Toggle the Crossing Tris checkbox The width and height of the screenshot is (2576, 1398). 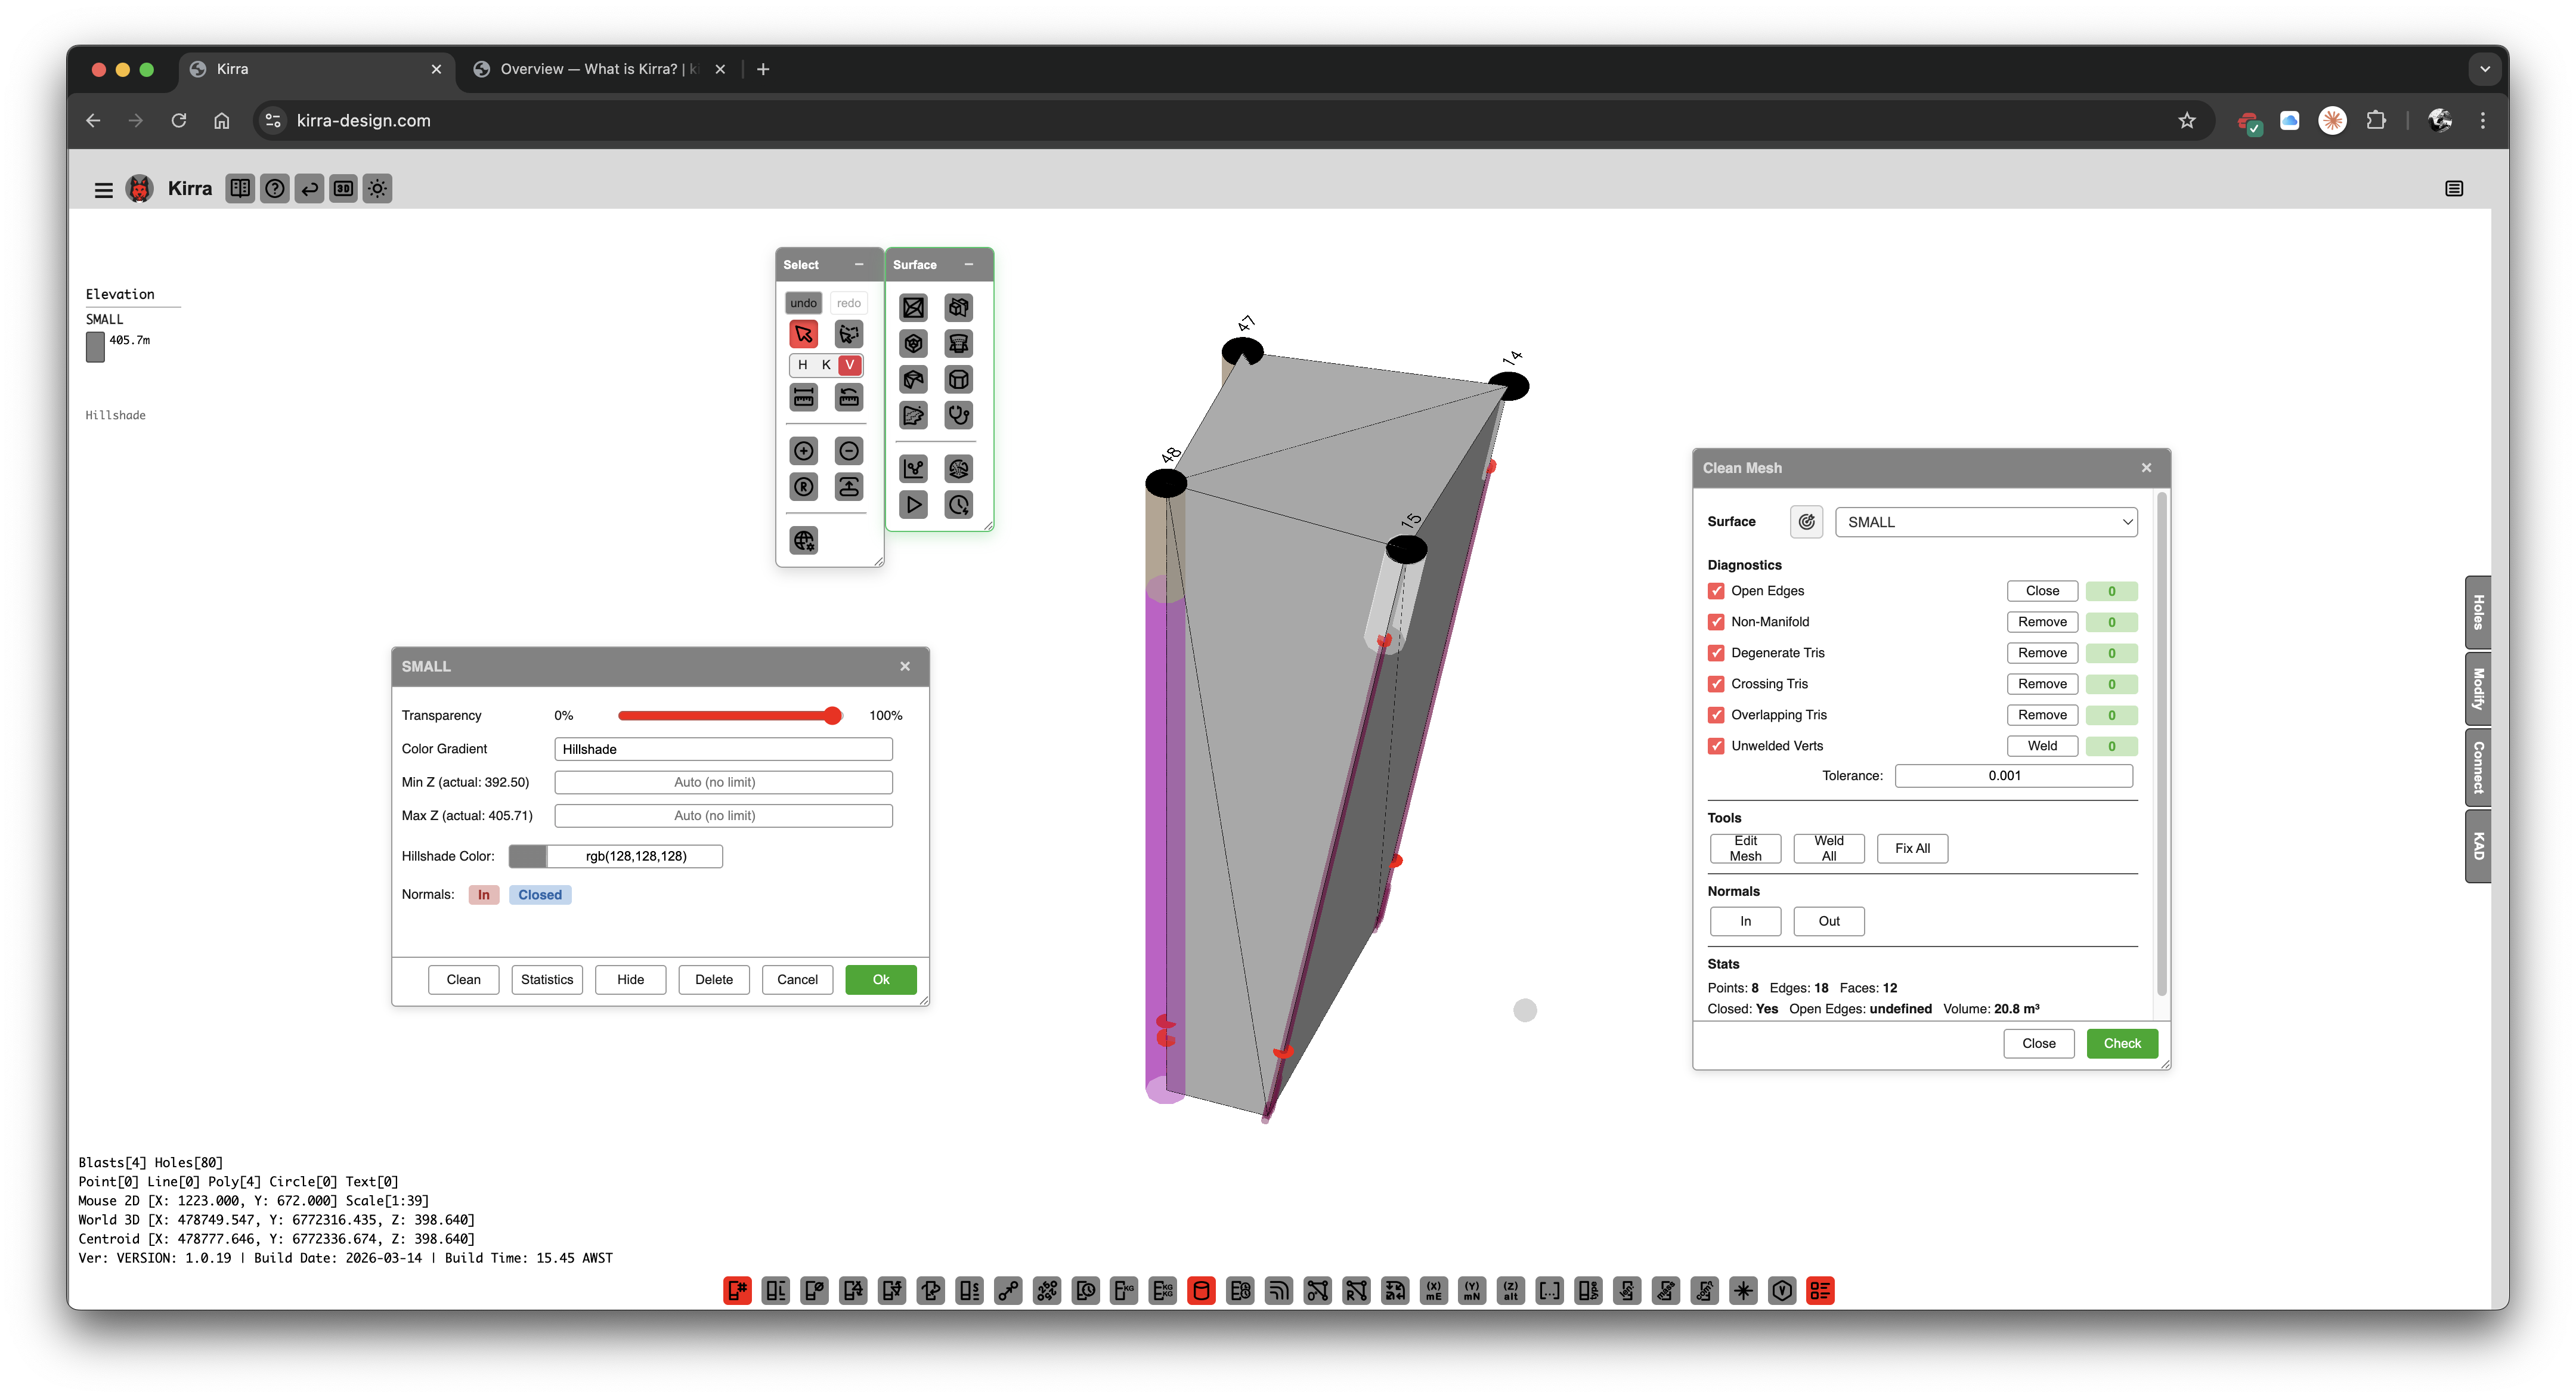1716,684
